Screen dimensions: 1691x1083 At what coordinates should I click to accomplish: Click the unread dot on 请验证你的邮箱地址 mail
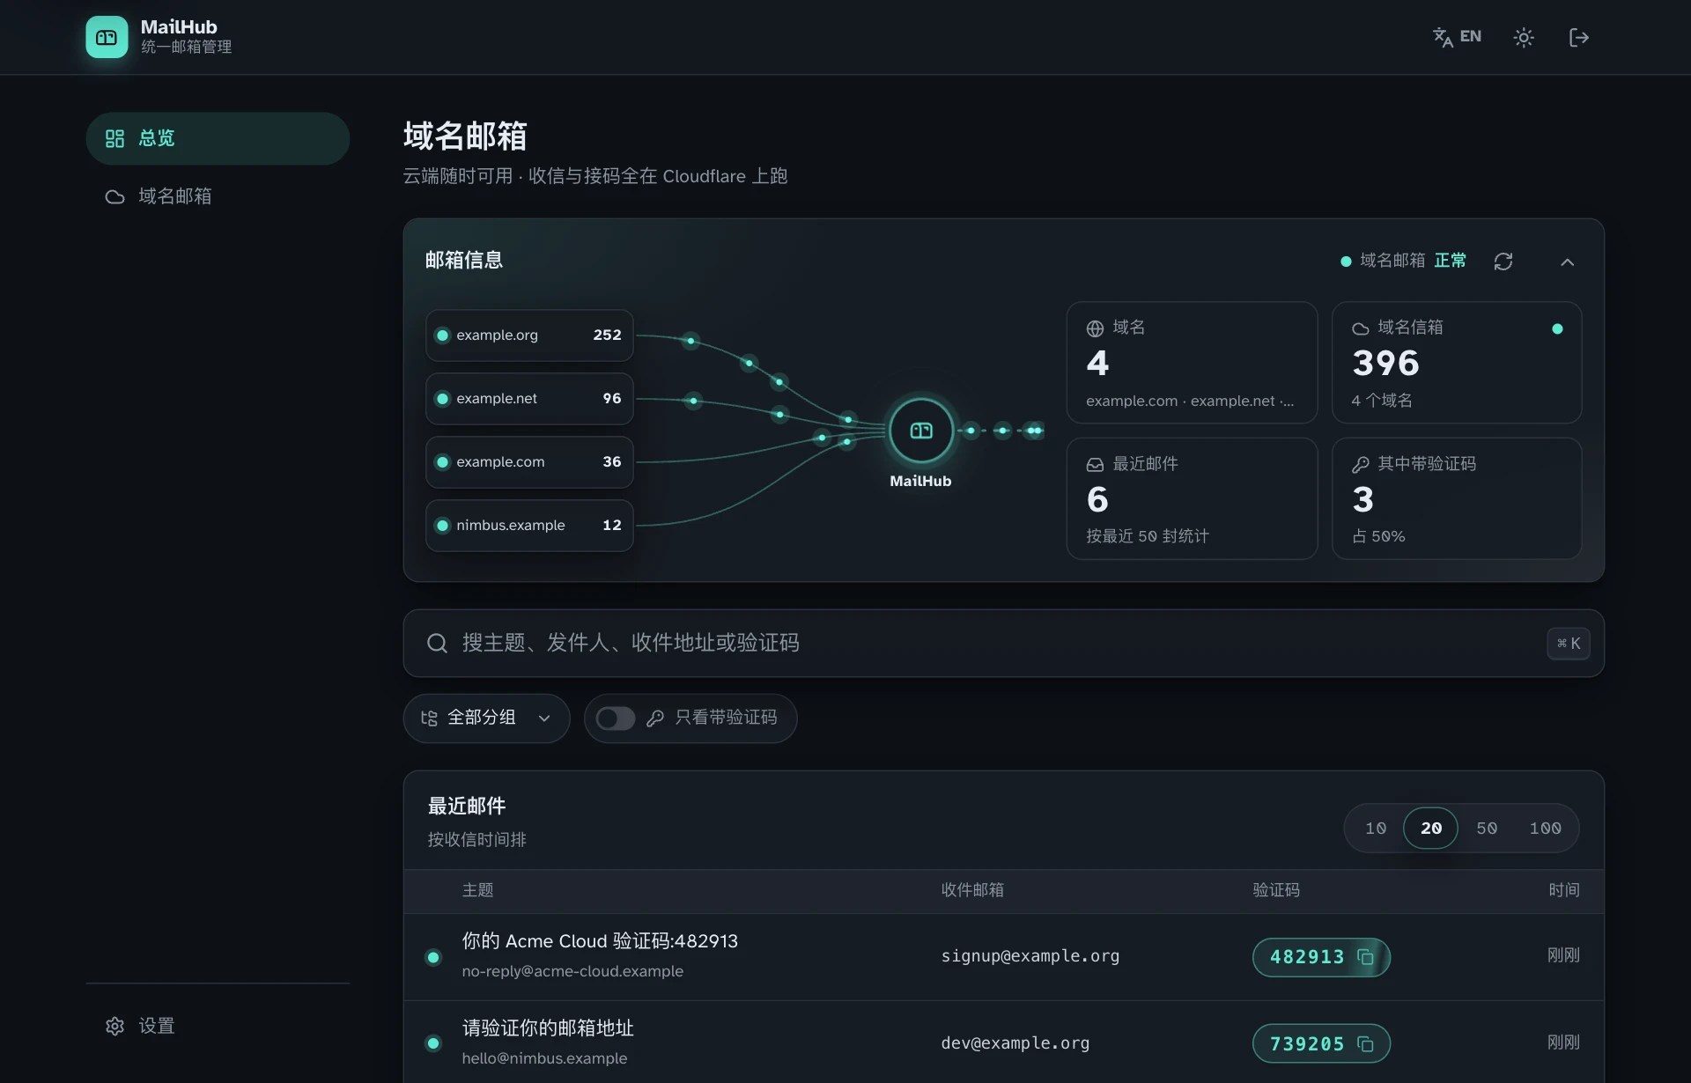coord(433,1043)
